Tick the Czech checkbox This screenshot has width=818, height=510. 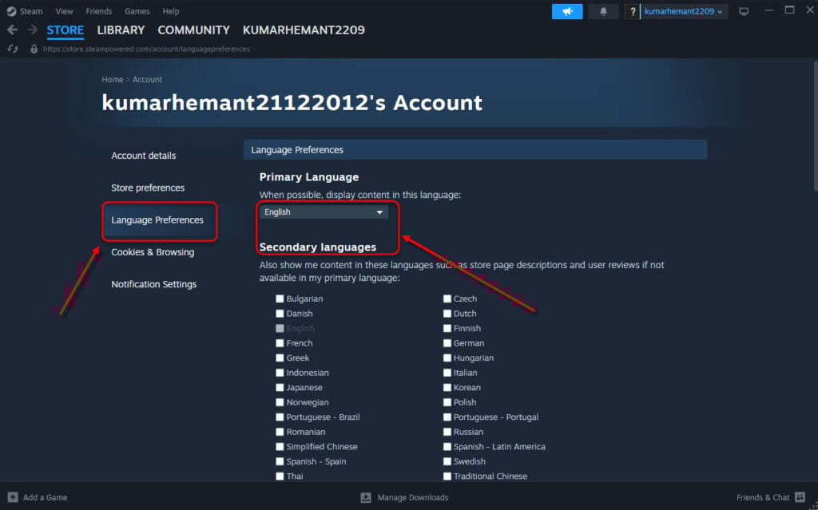[x=447, y=298]
